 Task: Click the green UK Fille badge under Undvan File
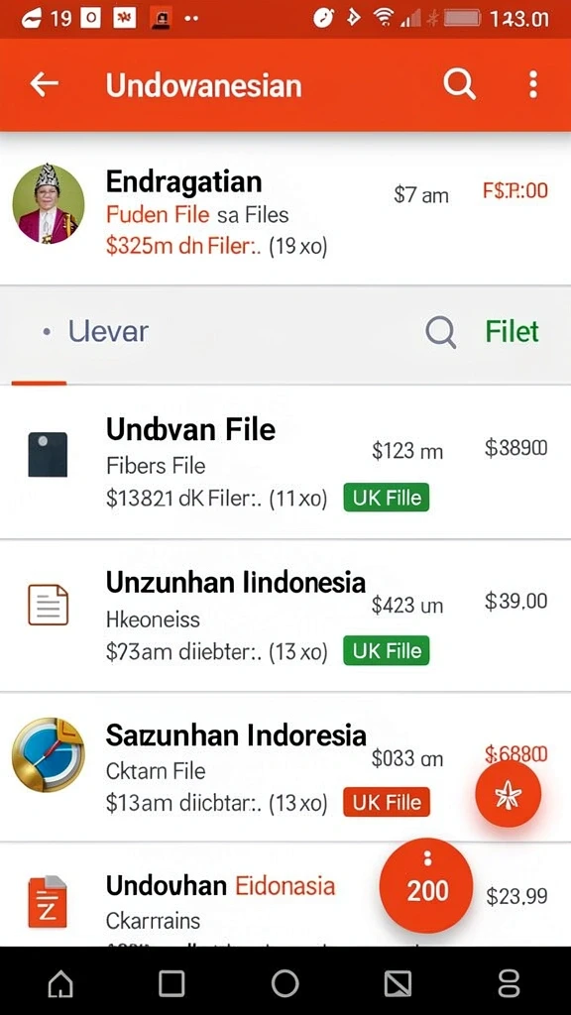(387, 498)
